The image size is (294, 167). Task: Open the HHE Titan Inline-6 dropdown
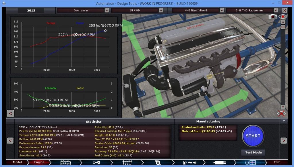pyautogui.click(x=196, y=11)
